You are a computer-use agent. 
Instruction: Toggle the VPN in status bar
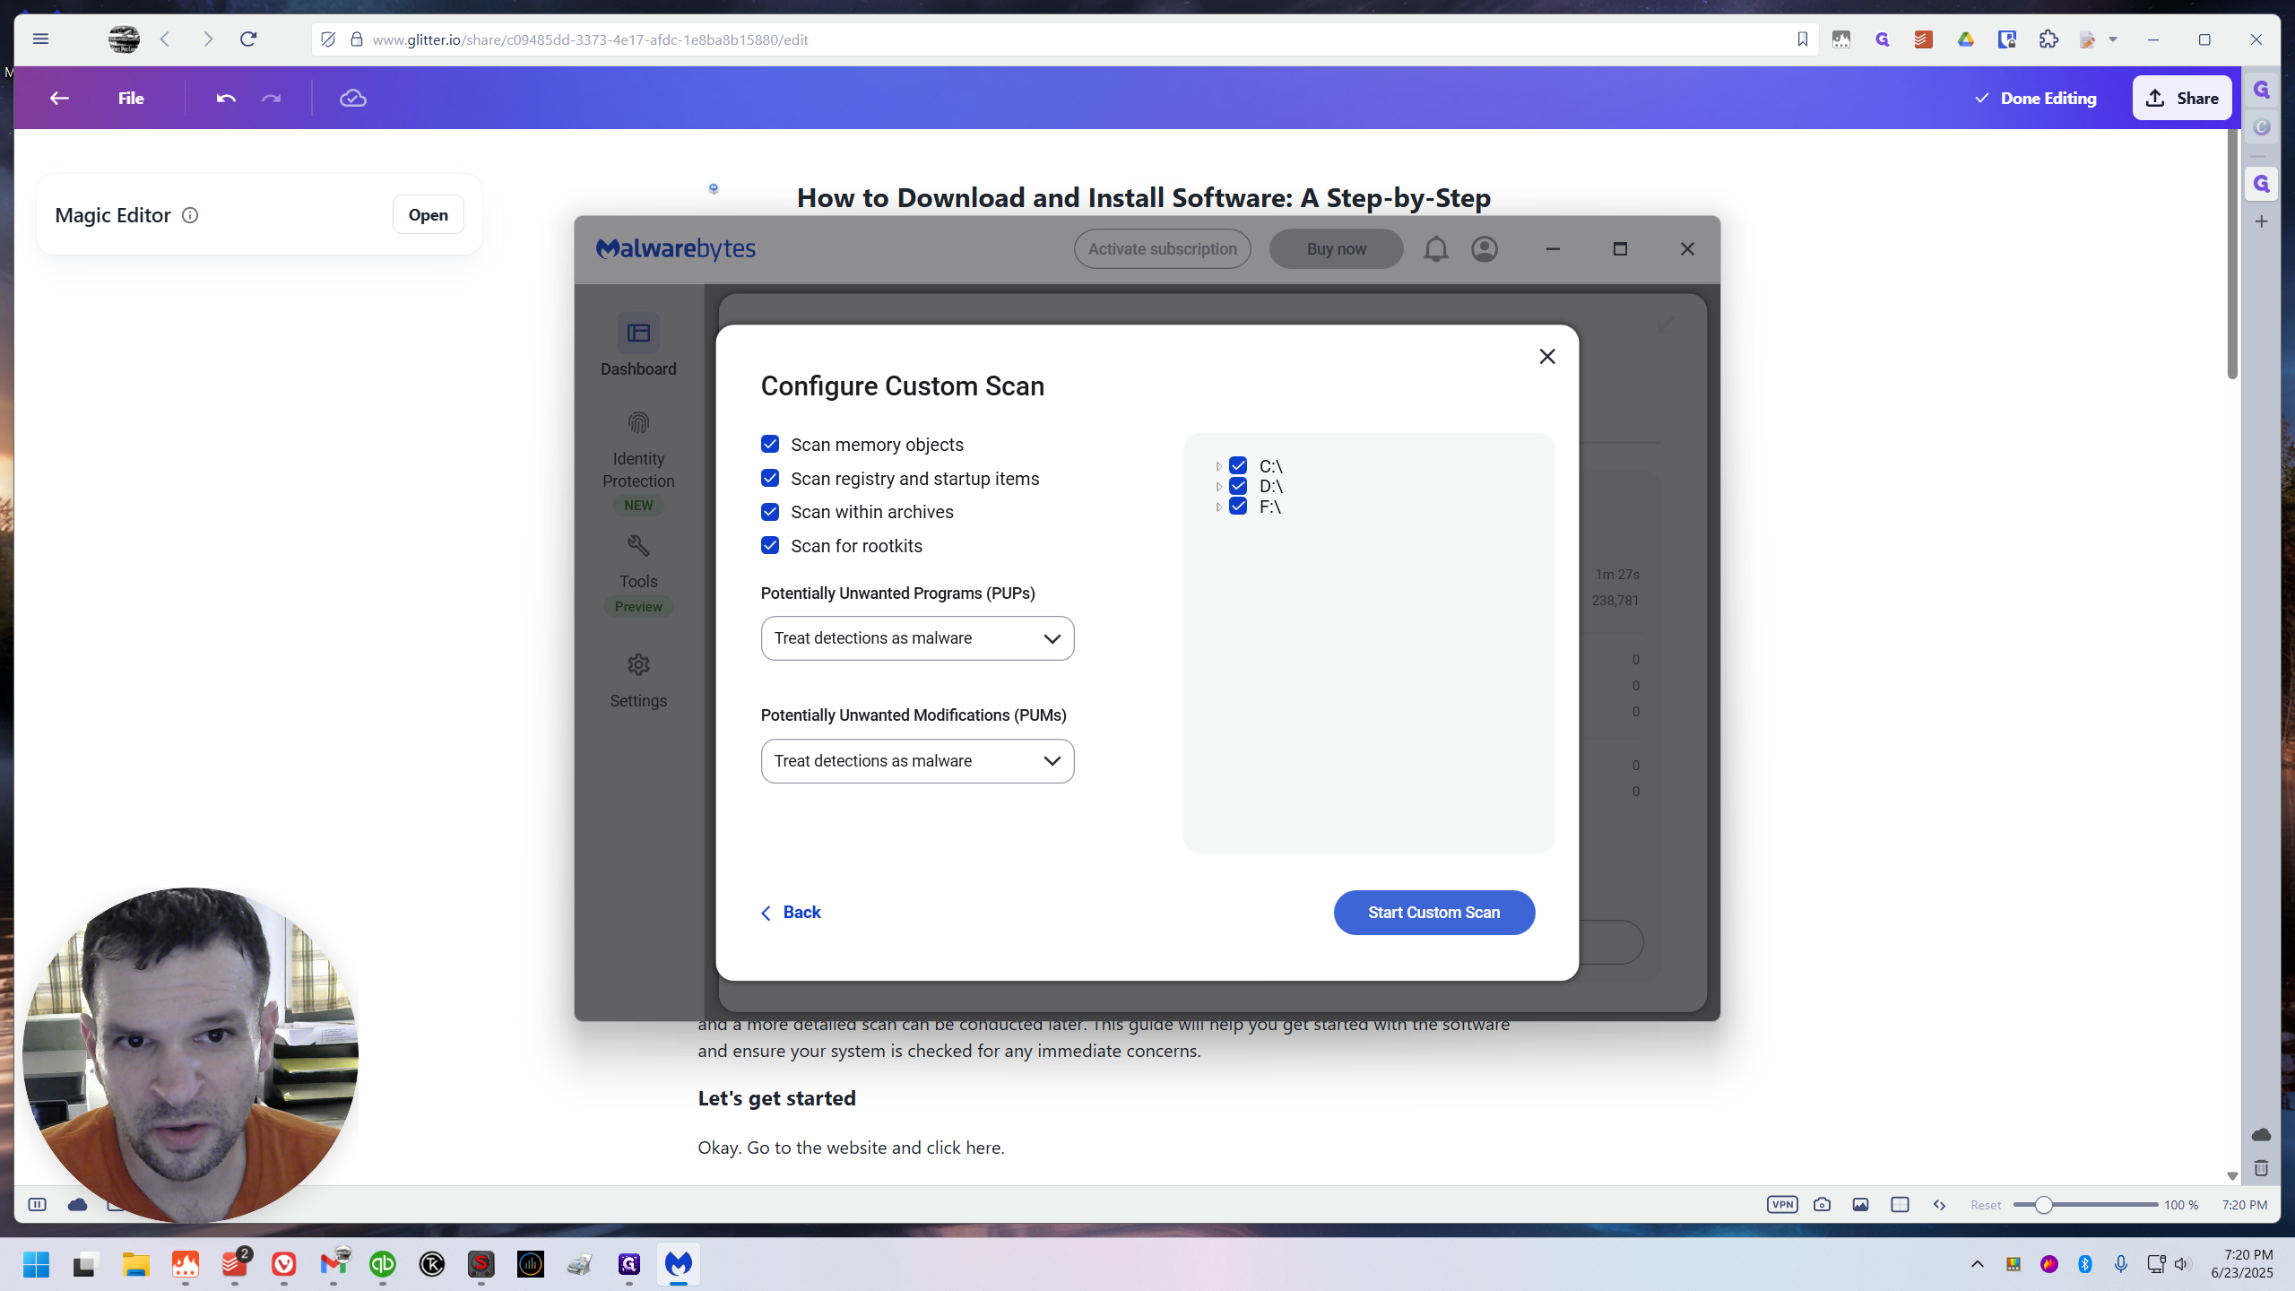(1782, 1205)
